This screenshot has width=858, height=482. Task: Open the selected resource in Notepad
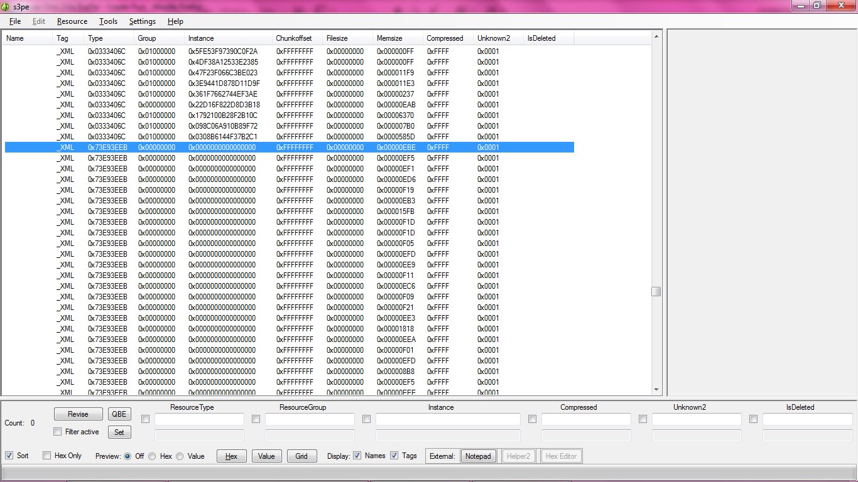[x=478, y=456]
